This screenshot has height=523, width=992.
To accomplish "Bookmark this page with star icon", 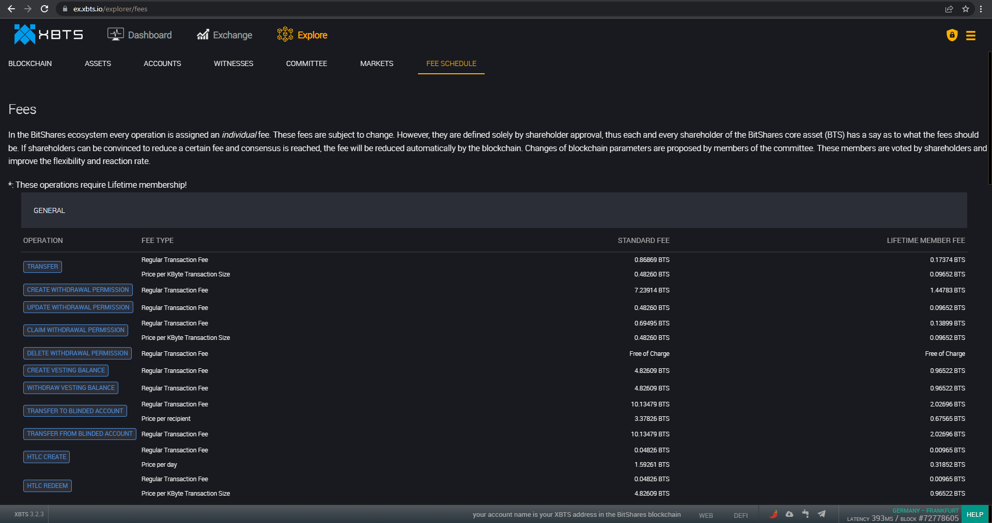I will coord(965,9).
